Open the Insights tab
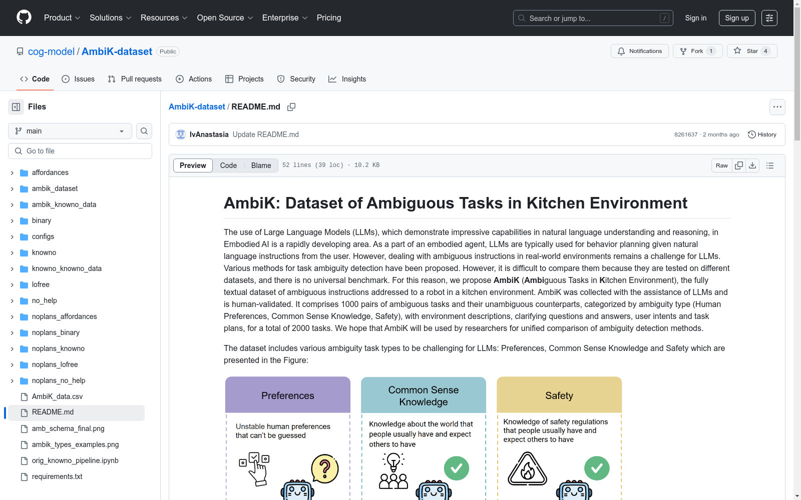The image size is (801, 500). [347, 79]
